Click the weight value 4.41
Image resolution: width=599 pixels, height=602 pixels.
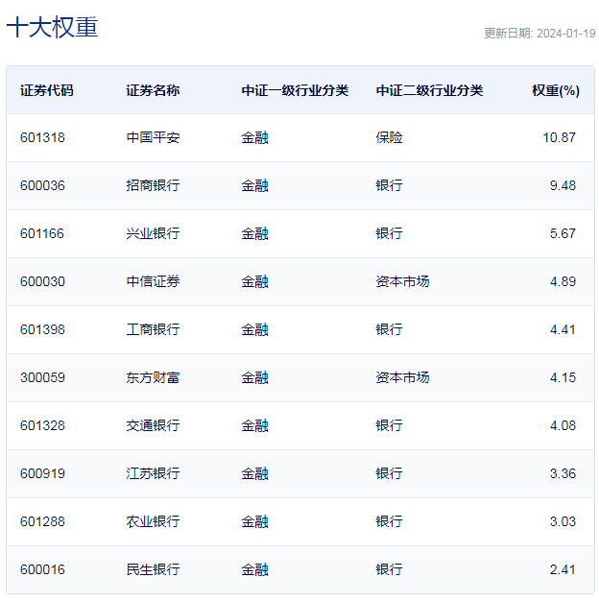coord(563,329)
